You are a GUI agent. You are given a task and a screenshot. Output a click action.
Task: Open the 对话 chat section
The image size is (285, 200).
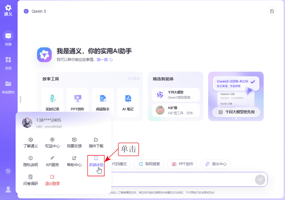(8, 38)
